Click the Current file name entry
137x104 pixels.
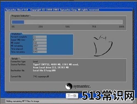[x=41, y=77]
